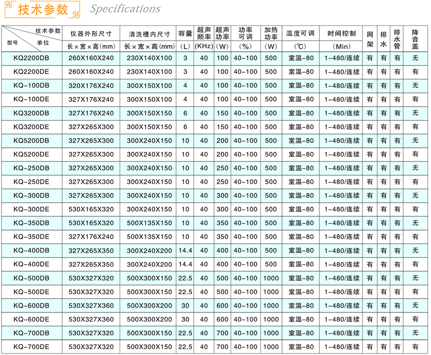
Task: Select the 仪器外形尺寸 column header
Action: point(91,33)
